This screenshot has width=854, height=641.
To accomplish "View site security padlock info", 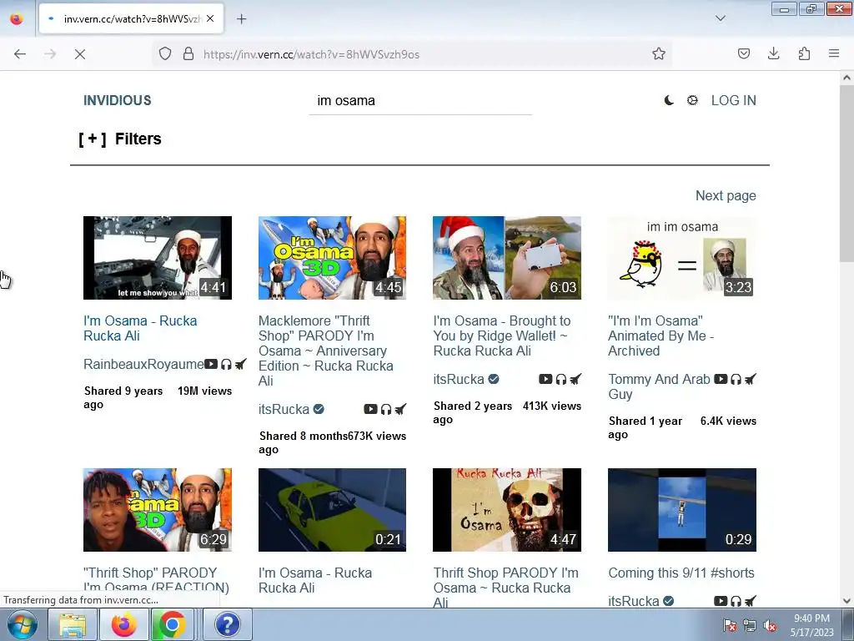I will (x=188, y=54).
